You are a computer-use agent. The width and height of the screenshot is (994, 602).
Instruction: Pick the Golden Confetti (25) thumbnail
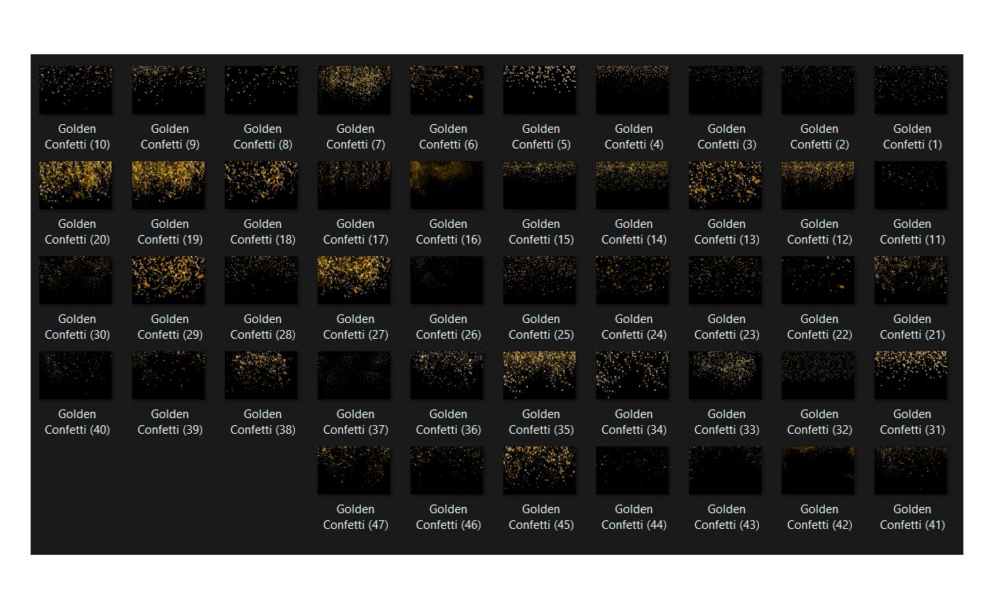pos(539,280)
